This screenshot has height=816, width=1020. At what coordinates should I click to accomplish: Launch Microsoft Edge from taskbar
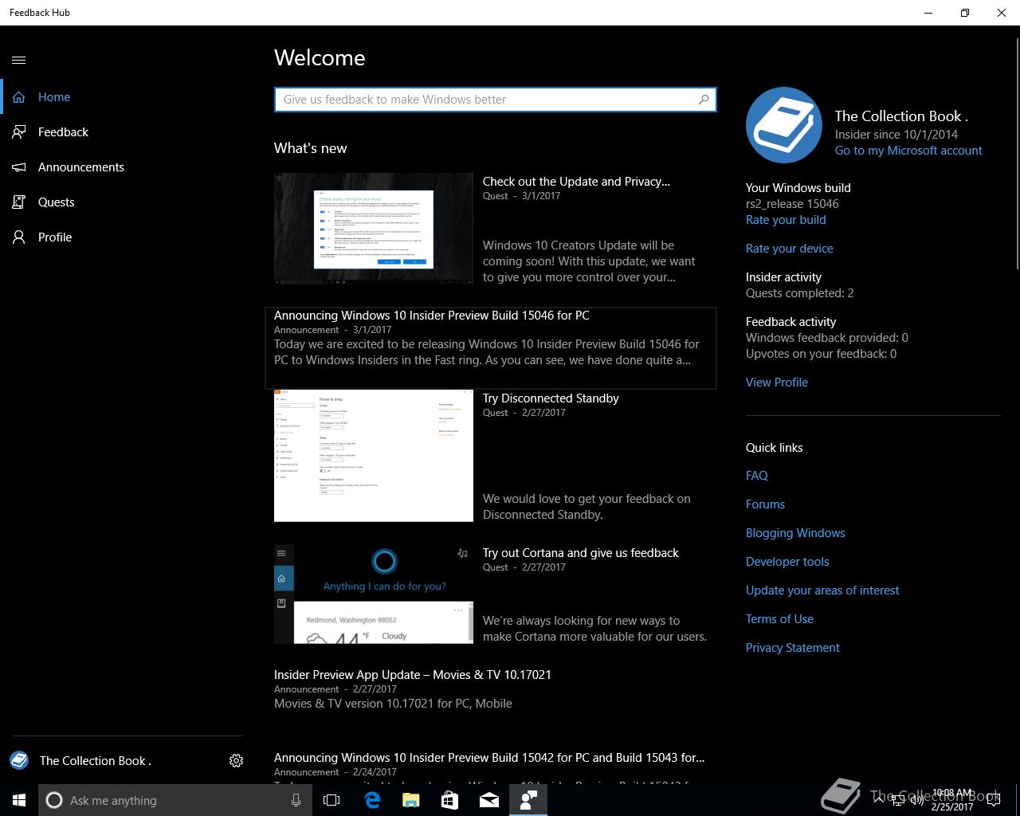[371, 800]
